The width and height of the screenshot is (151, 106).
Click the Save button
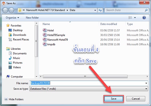tap(114, 99)
